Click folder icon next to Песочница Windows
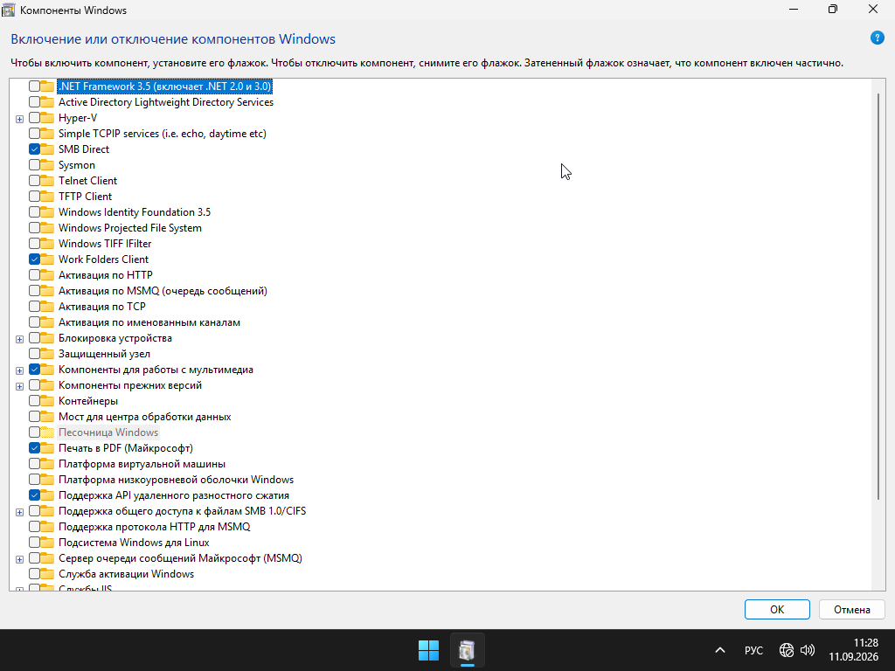The width and height of the screenshot is (895, 671). coord(47,432)
